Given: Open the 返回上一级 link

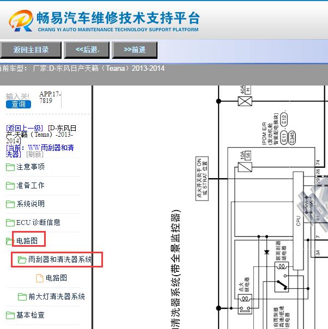Looking at the screenshot, I should click(x=25, y=128).
